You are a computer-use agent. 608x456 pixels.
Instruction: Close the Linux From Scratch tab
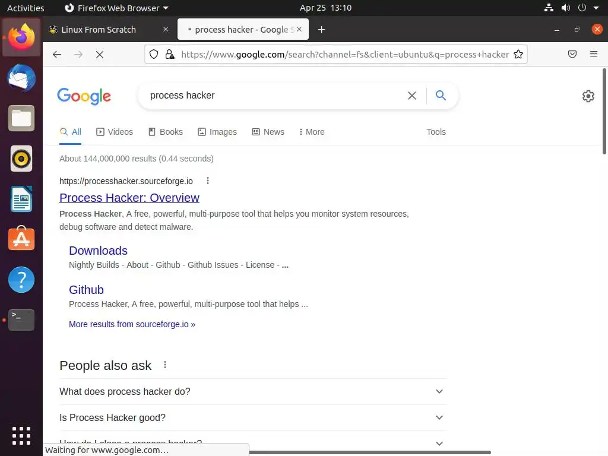pos(166,30)
